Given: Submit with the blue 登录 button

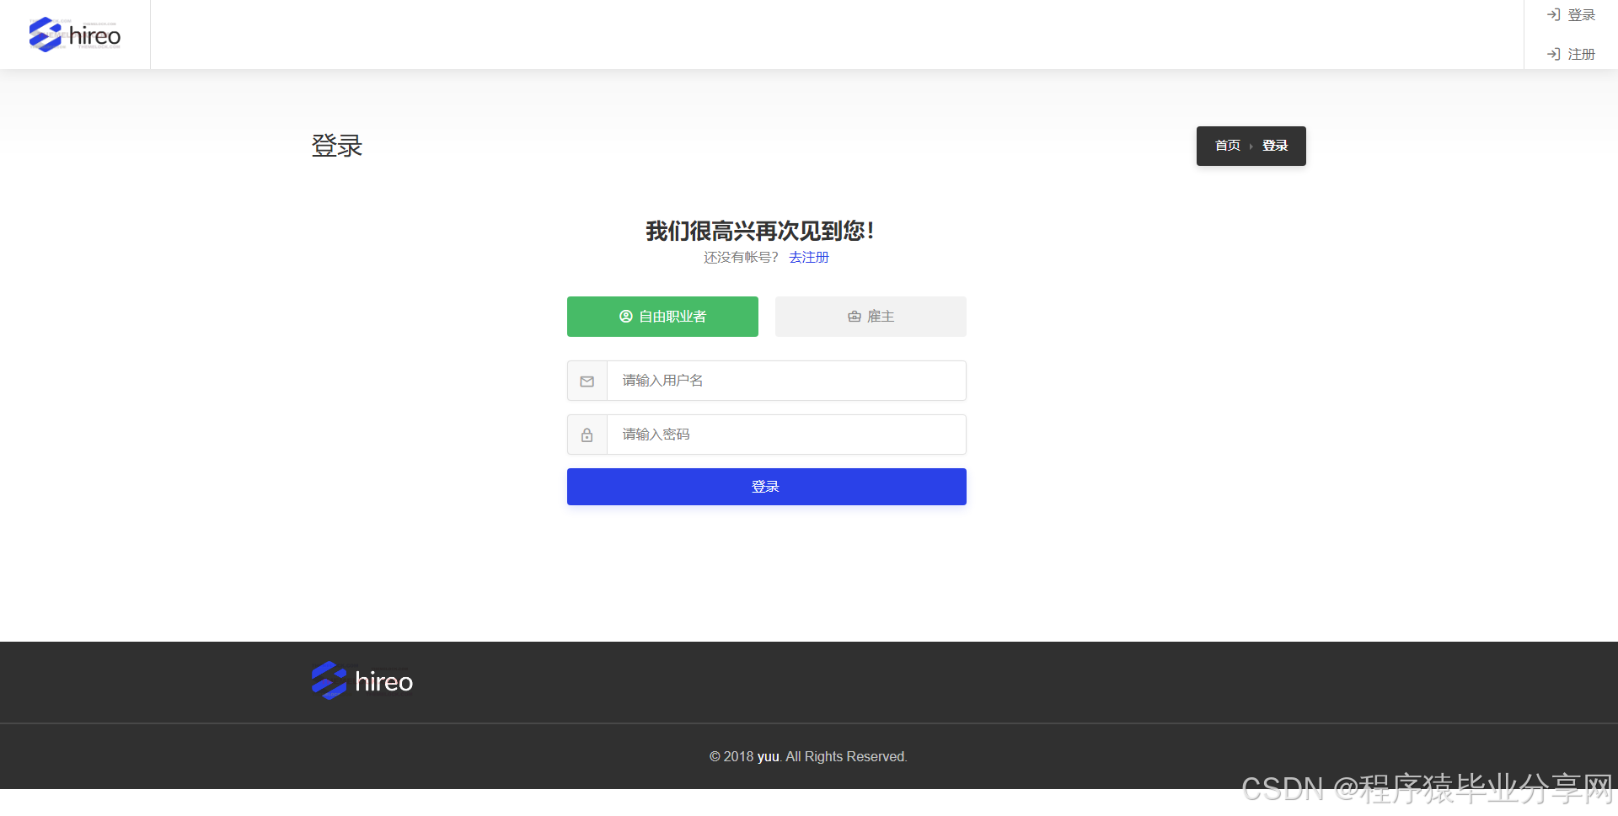Looking at the screenshot, I should 767,487.
